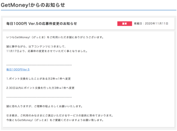The width and height of the screenshot is (177, 131).
Task: Click the page heading GetMoney!からのお知らせ
Action: [33, 5]
